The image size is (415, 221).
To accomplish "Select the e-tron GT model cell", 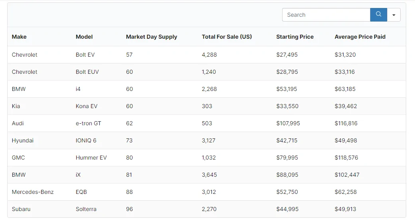I will (89, 123).
